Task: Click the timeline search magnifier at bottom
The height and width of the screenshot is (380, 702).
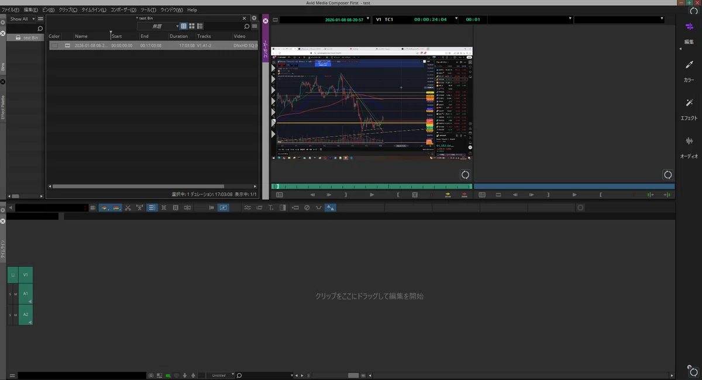Action: pyautogui.click(x=239, y=375)
